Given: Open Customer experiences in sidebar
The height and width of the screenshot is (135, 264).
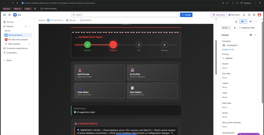Looking at the screenshot, I should pyautogui.click(x=17, y=48).
